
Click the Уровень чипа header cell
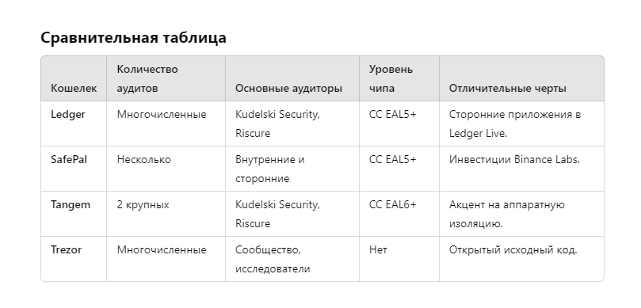point(399,78)
